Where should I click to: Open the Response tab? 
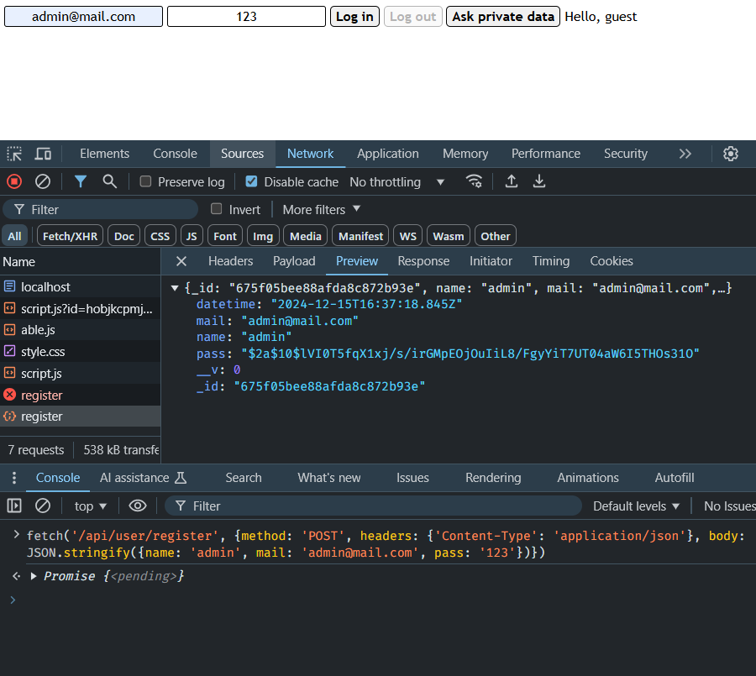tap(423, 261)
